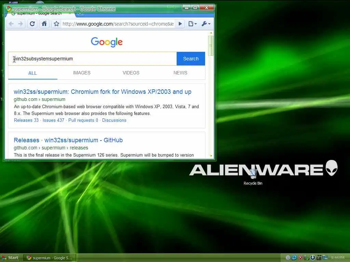Open the Pull requests 0 sublink
350x262 pixels.
pos(83,120)
